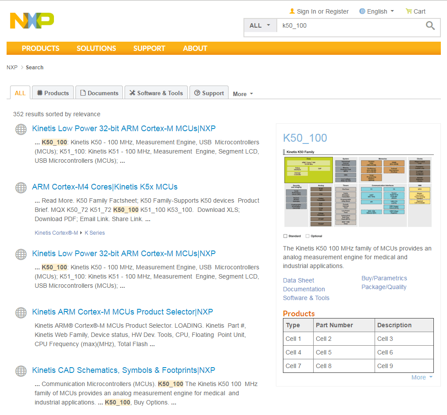Open Software & Tools link in K50_100 panel

306,298
